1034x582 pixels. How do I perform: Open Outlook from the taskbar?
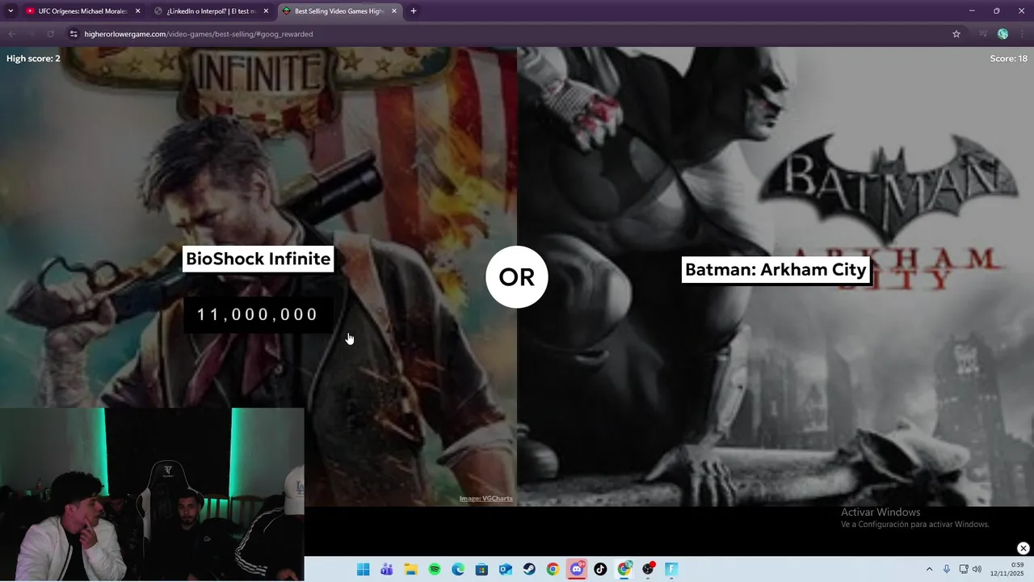tap(506, 569)
